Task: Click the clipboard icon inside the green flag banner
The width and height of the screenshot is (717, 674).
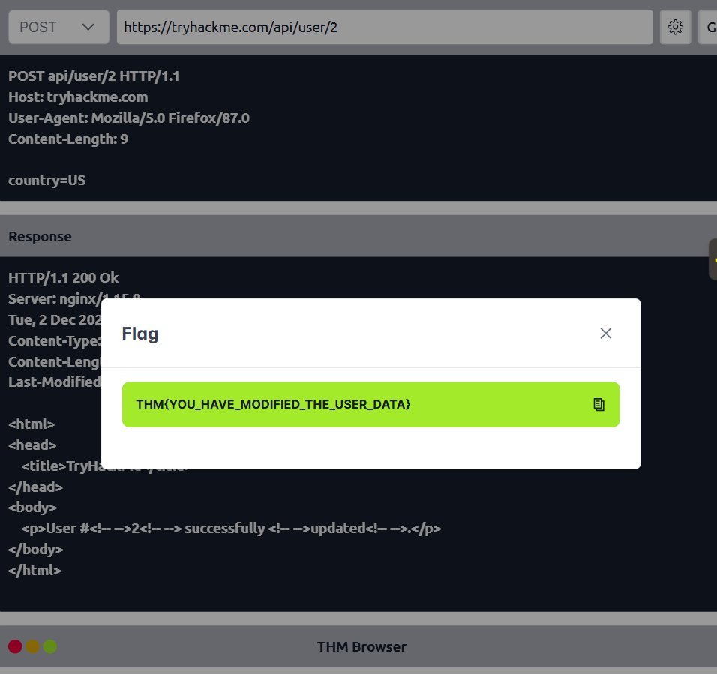Action: point(598,404)
